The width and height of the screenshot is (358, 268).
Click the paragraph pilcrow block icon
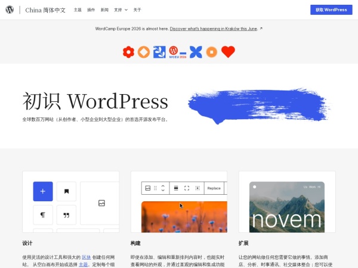click(x=43, y=215)
